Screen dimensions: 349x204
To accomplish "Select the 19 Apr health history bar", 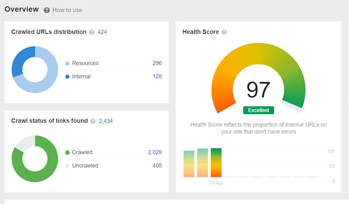I will pyautogui.click(x=216, y=162).
